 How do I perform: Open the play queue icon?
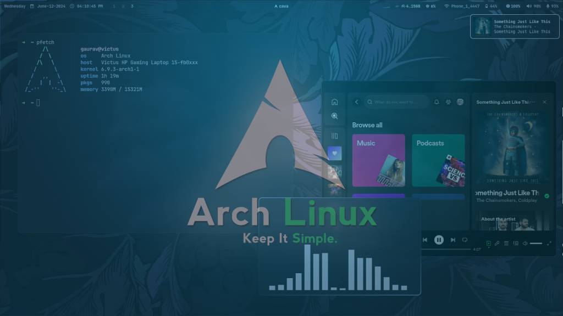[x=506, y=244]
